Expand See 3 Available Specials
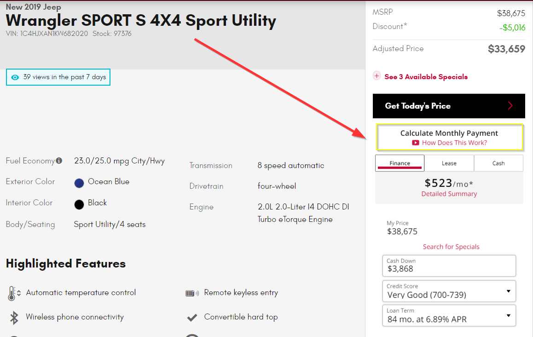 pos(426,77)
